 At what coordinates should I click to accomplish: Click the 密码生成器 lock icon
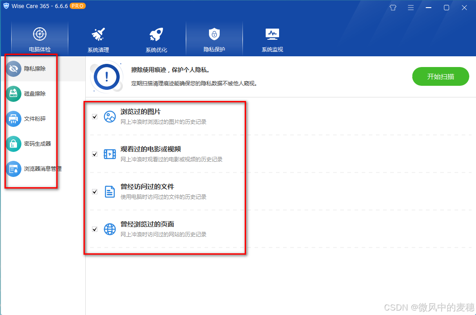(13, 144)
